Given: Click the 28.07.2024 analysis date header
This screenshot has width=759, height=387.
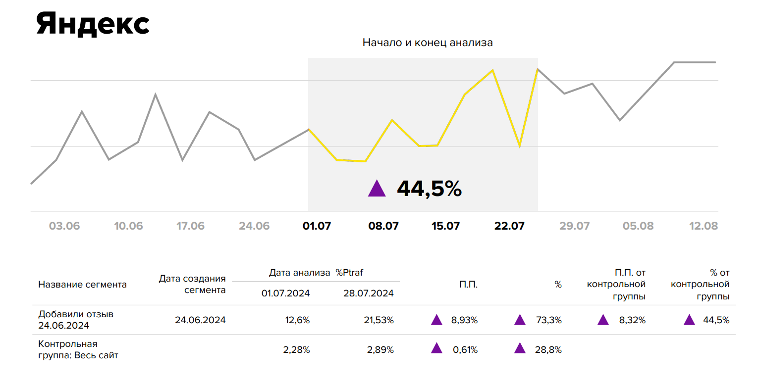Looking at the screenshot, I should pos(369,293).
